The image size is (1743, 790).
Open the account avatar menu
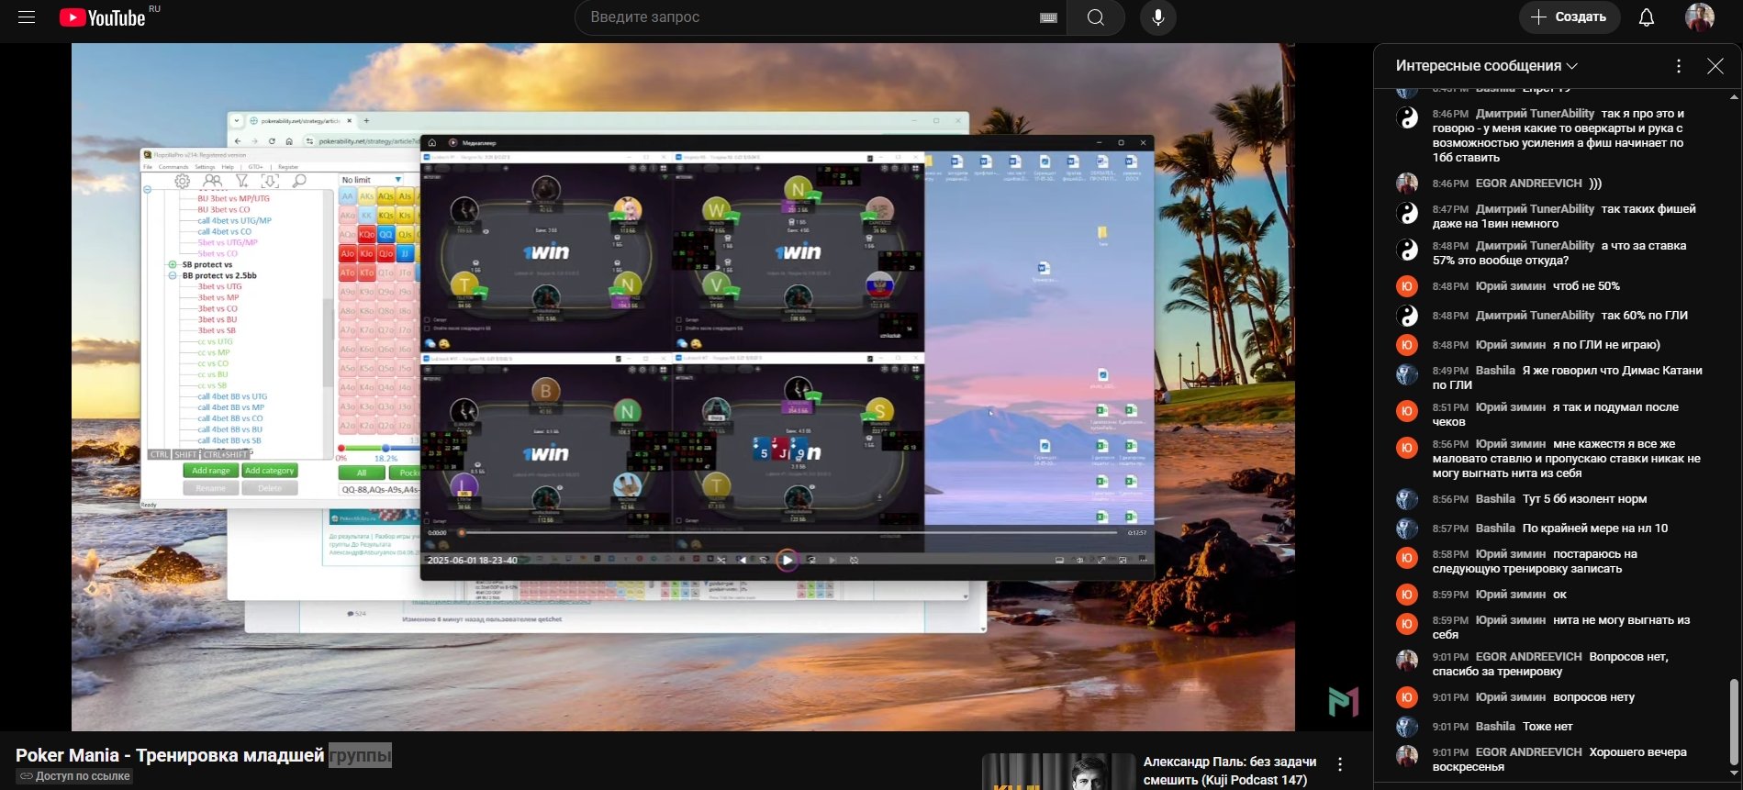click(x=1700, y=17)
